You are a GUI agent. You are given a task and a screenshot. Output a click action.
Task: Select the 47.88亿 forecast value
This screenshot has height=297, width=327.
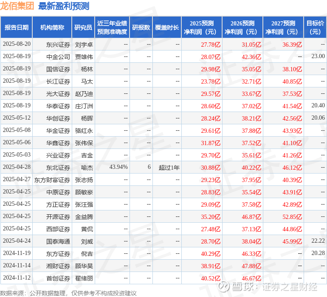251,266
